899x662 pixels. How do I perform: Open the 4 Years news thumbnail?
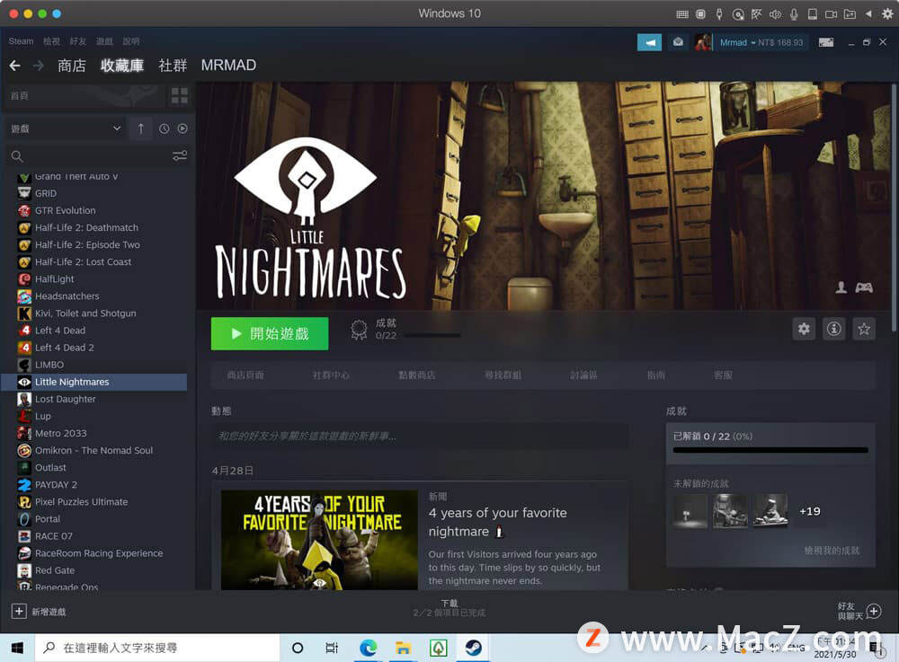tap(319, 540)
